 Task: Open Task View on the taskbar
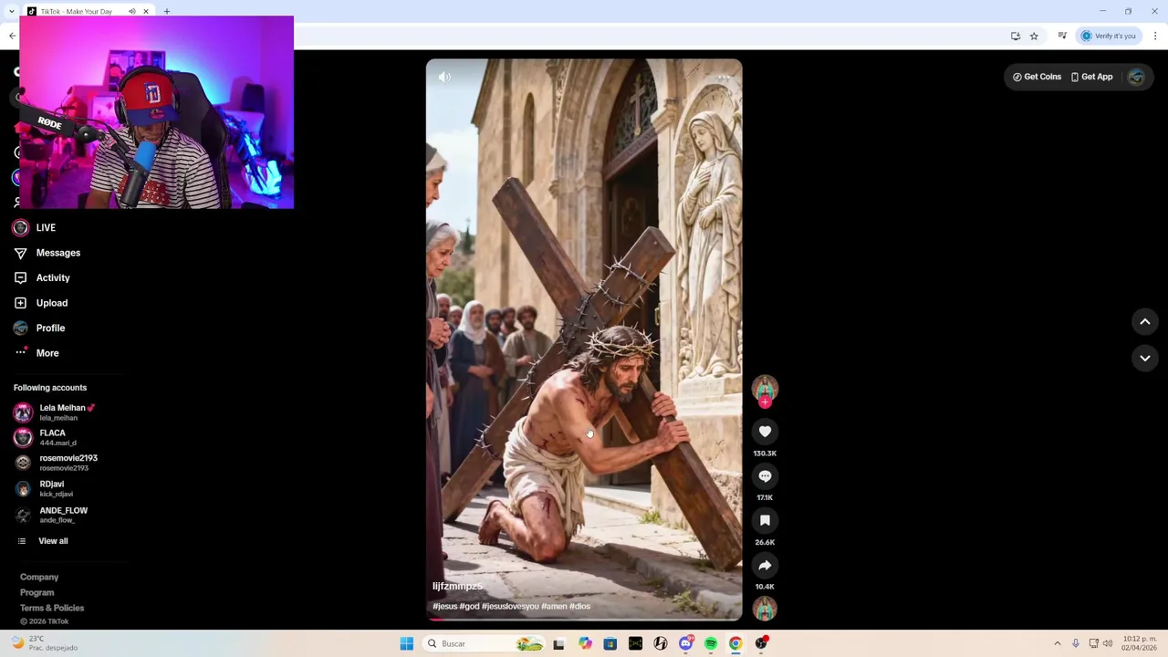[558, 643]
